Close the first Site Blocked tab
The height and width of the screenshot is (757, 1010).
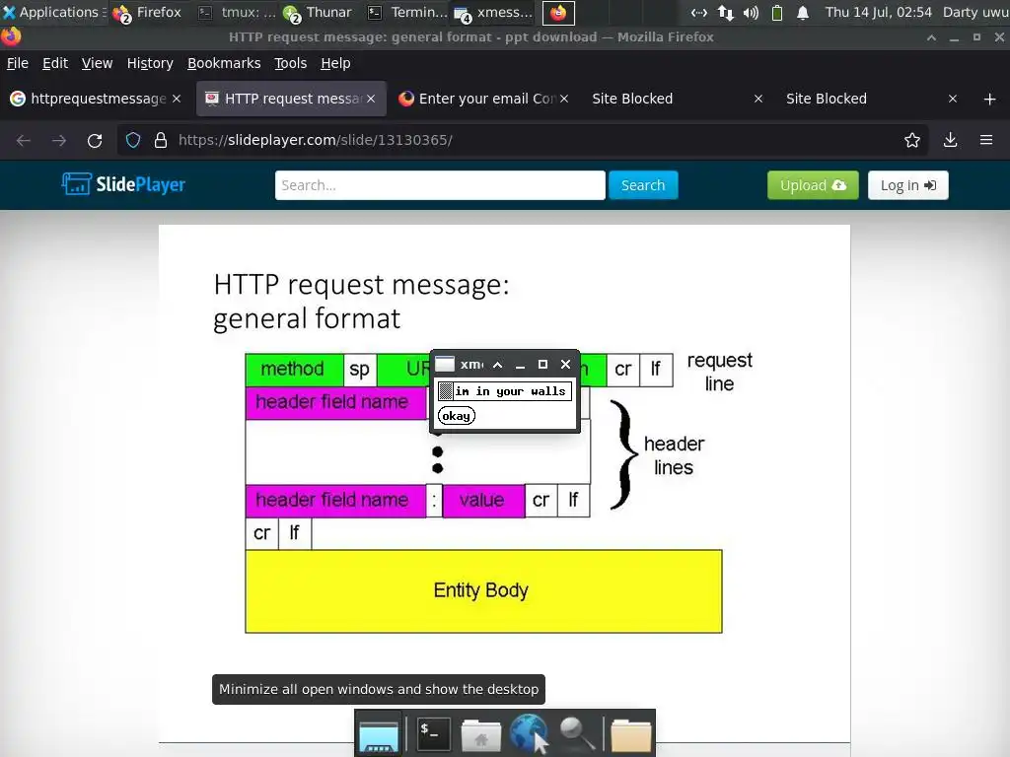tap(758, 99)
